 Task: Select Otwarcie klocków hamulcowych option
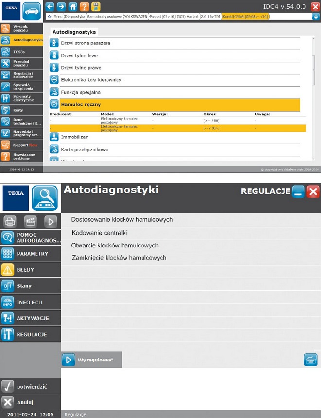(x=115, y=246)
